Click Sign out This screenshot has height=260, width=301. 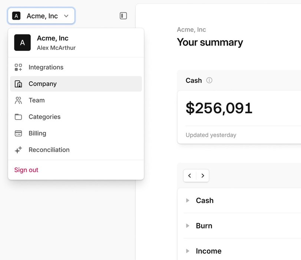click(26, 170)
